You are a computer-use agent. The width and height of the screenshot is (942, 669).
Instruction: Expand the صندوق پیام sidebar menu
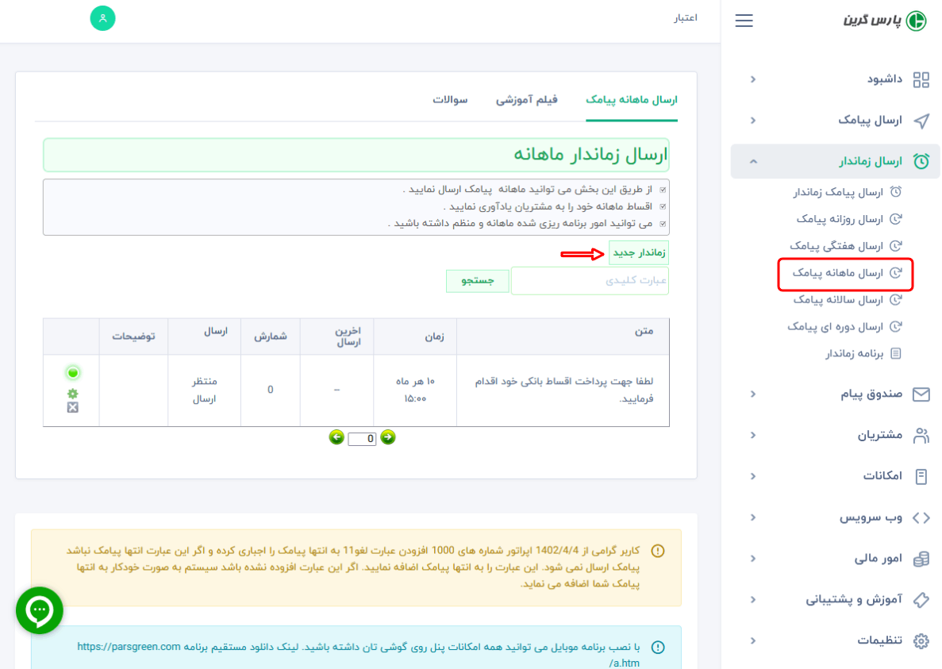click(x=871, y=394)
